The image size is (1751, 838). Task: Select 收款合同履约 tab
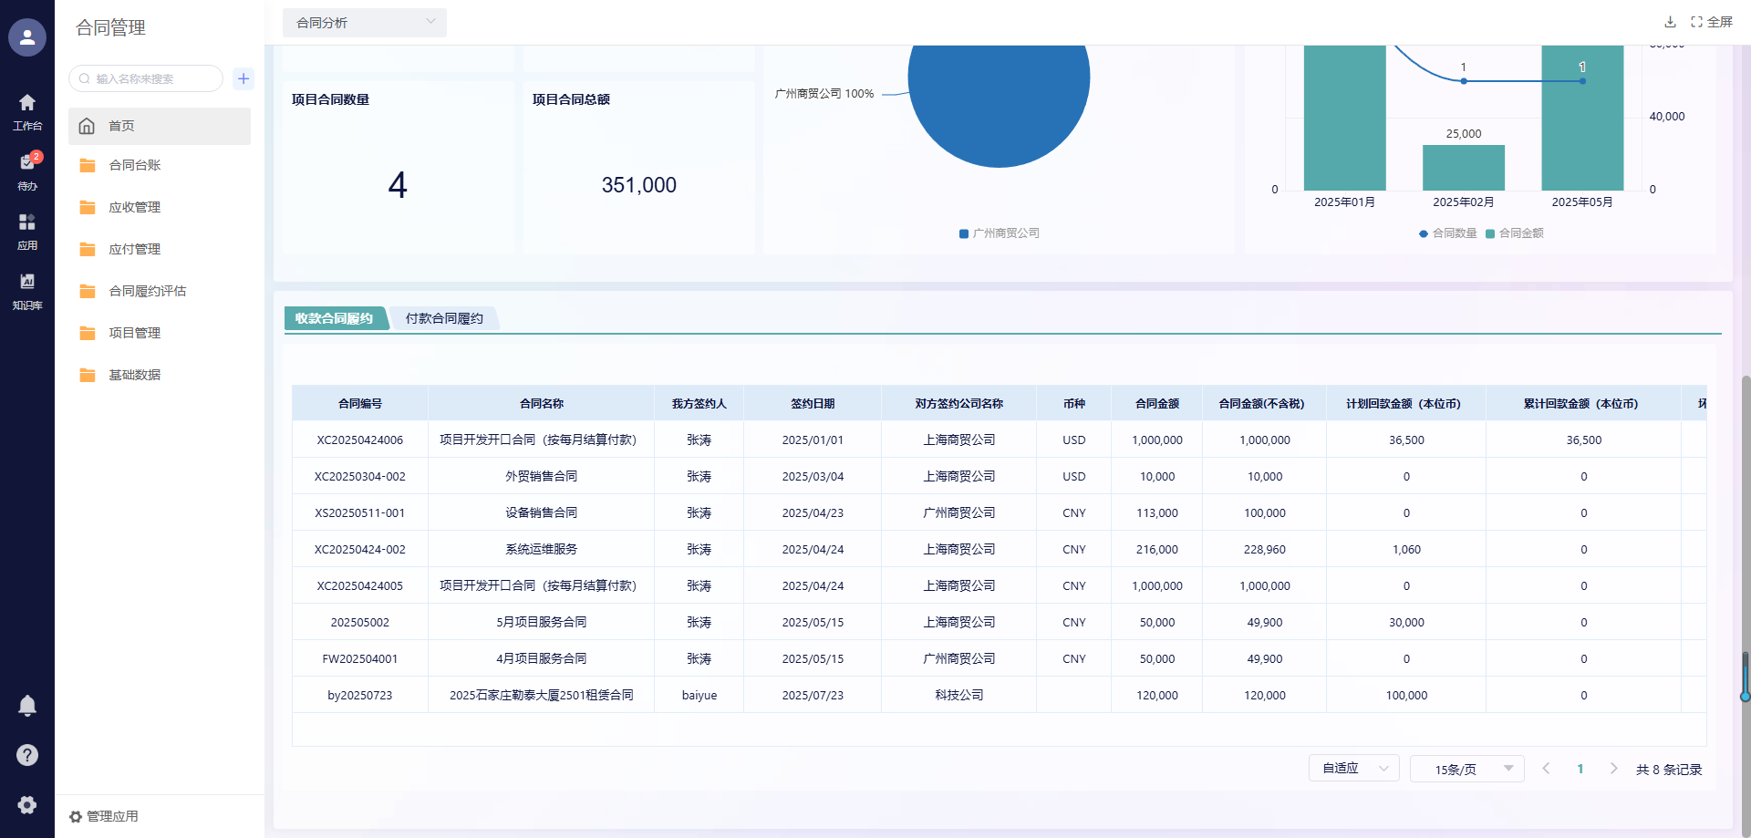(334, 318)
